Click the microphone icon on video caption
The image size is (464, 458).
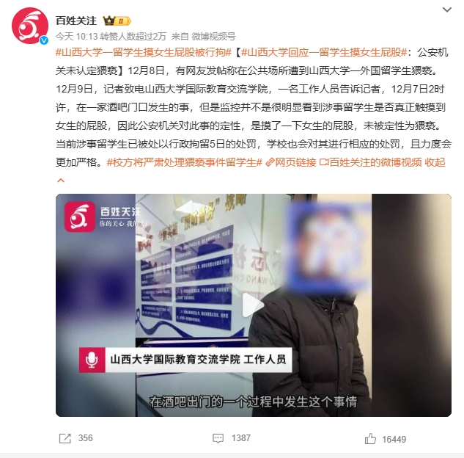point(92,360)
